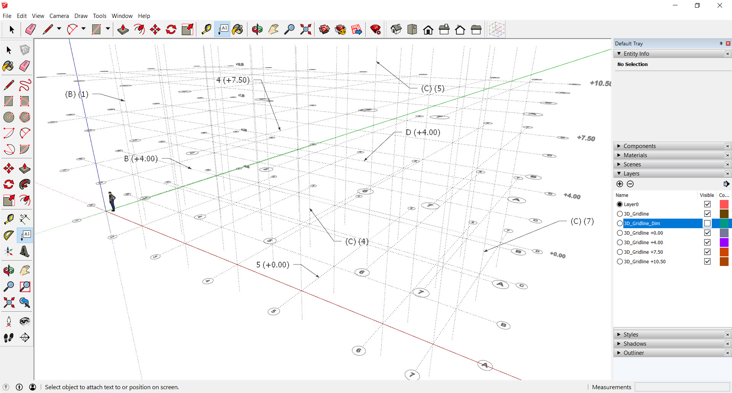Select the Orbit tool in the top toolbar
This screenshot has height=393, width=732.
[257, 29]
